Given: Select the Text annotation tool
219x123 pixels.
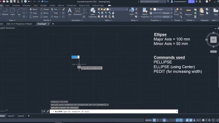Looking at the screenshot, I should (x=69, y=12).
